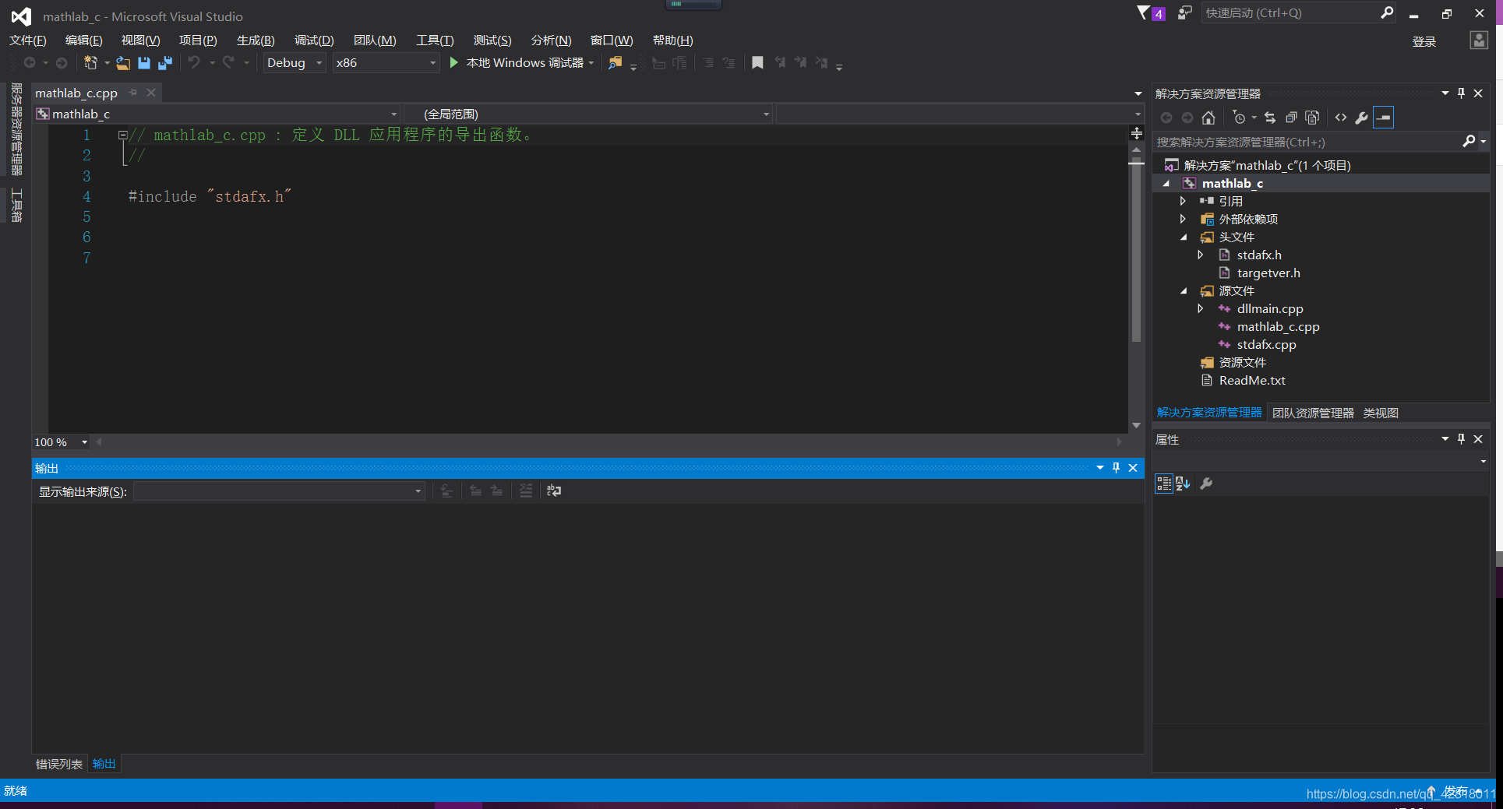The image size is (1503, 809).
Task: Click the Comment Selection toolbar icon
Action: 708,62
